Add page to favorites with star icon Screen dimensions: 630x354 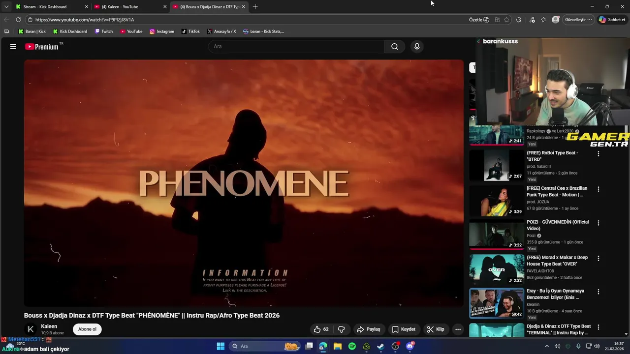pos(506,20)
